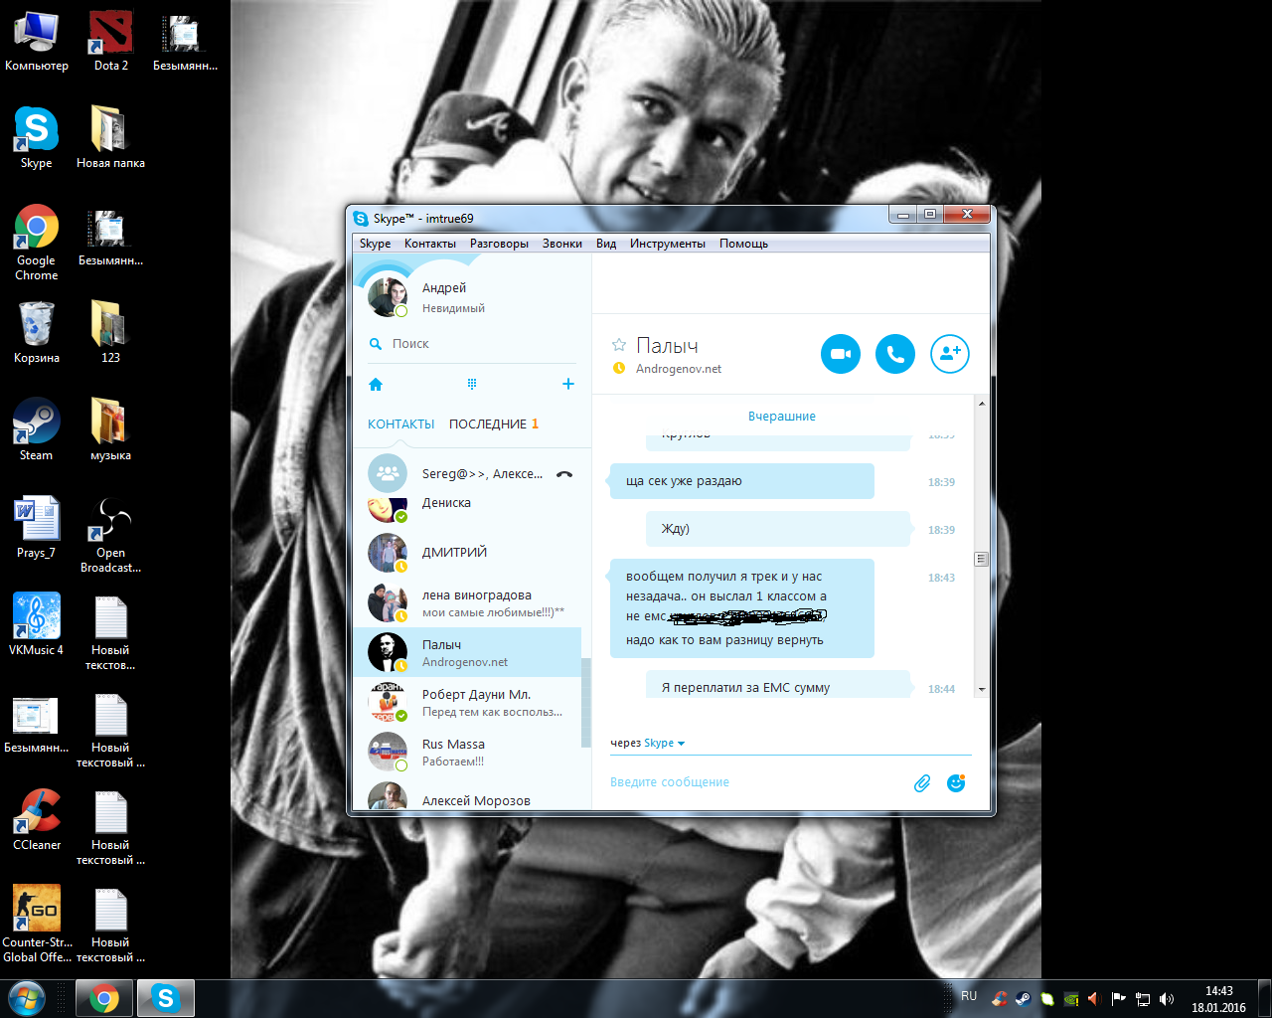Toggle the favorite star for Палыч
The image size is (1272, 1018).
coord(619,345)
